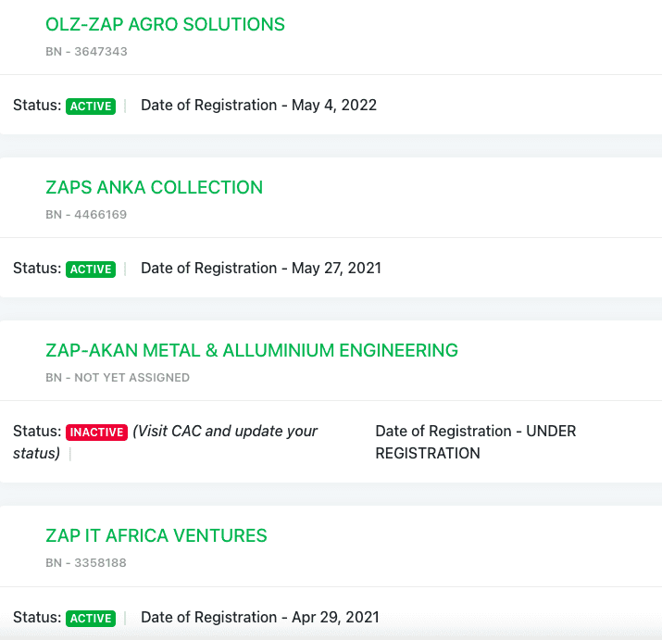
Task: Click BN number 3358188
Action: [x=86, y=563]
